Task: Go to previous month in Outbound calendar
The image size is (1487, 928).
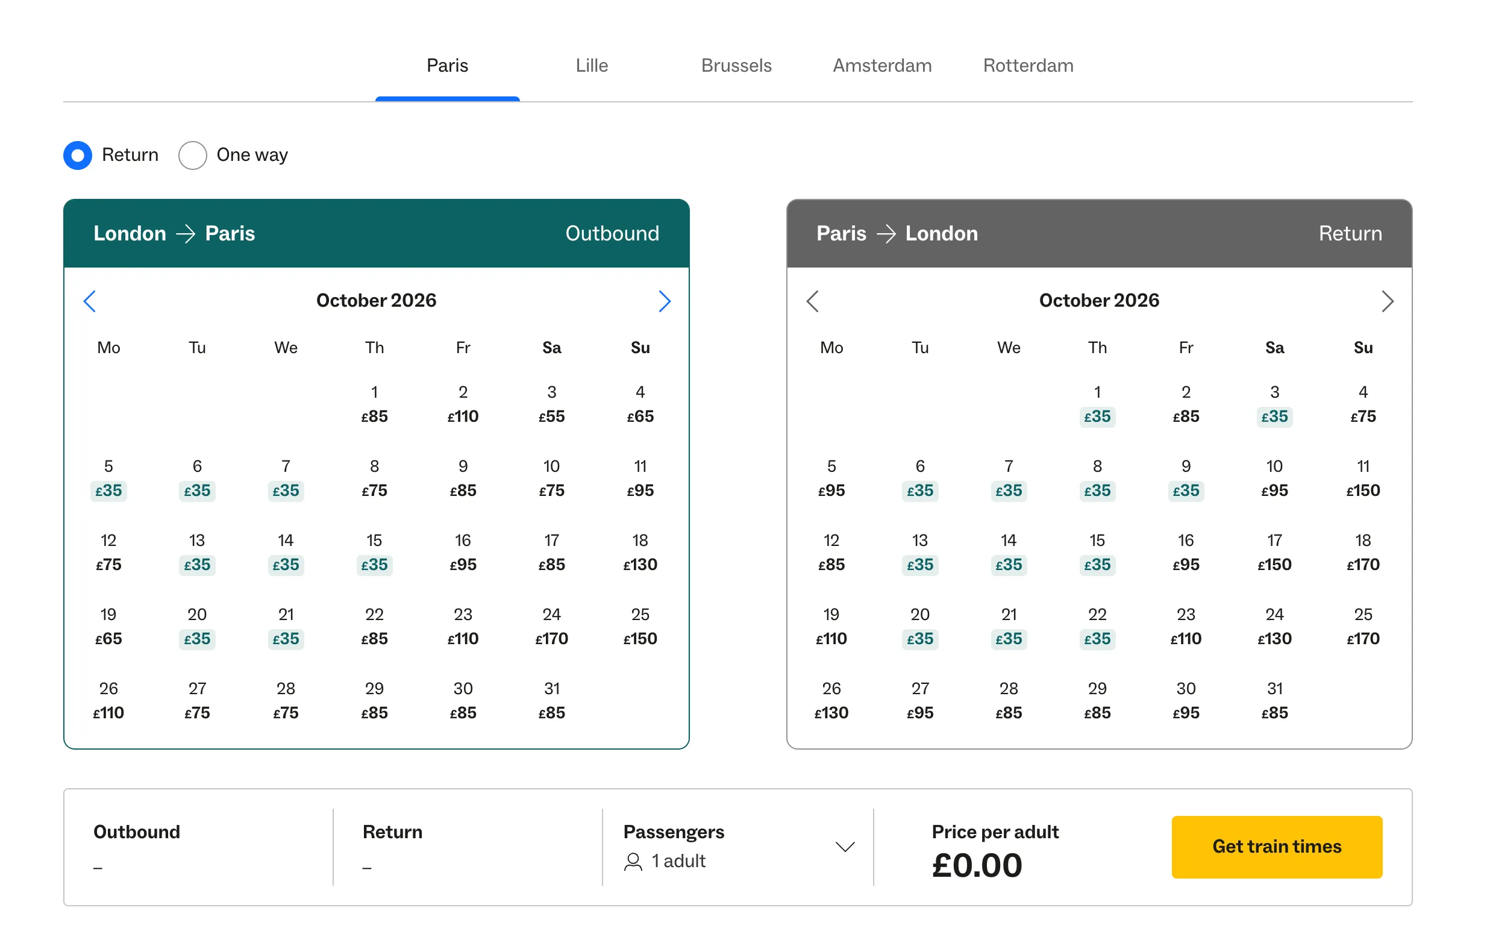Action: point(90,301)
